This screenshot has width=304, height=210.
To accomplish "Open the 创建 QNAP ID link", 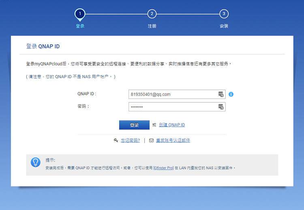I will pyautogui.click(x=172, y=125).
